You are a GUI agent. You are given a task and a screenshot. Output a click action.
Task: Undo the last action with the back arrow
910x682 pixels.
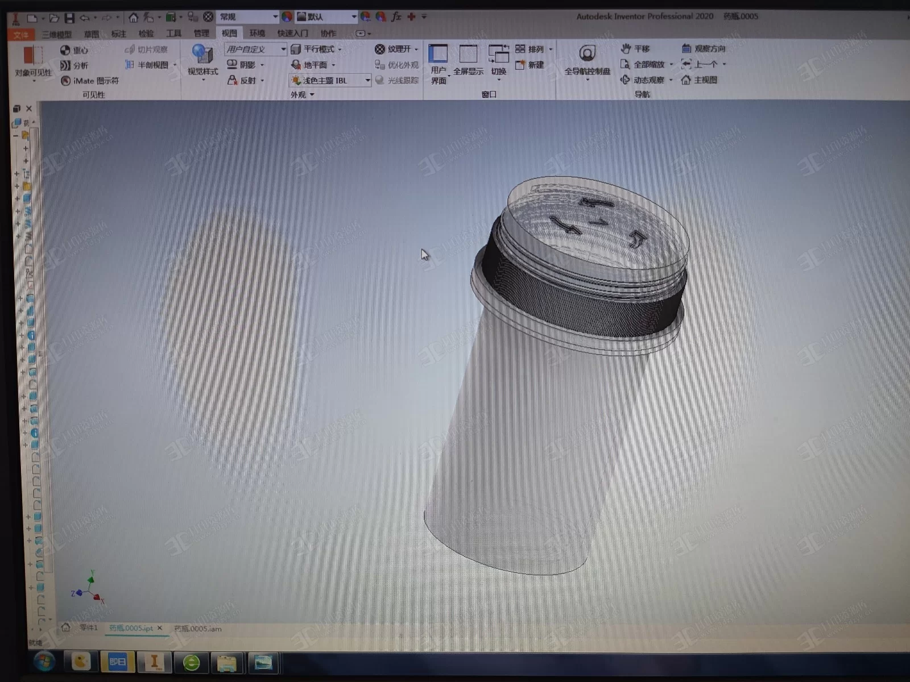pyautogui.click(x=85, y=18)
